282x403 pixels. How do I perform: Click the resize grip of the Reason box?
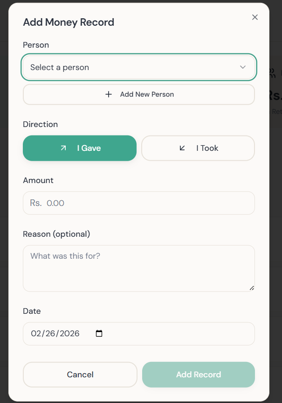coord(251,287)
